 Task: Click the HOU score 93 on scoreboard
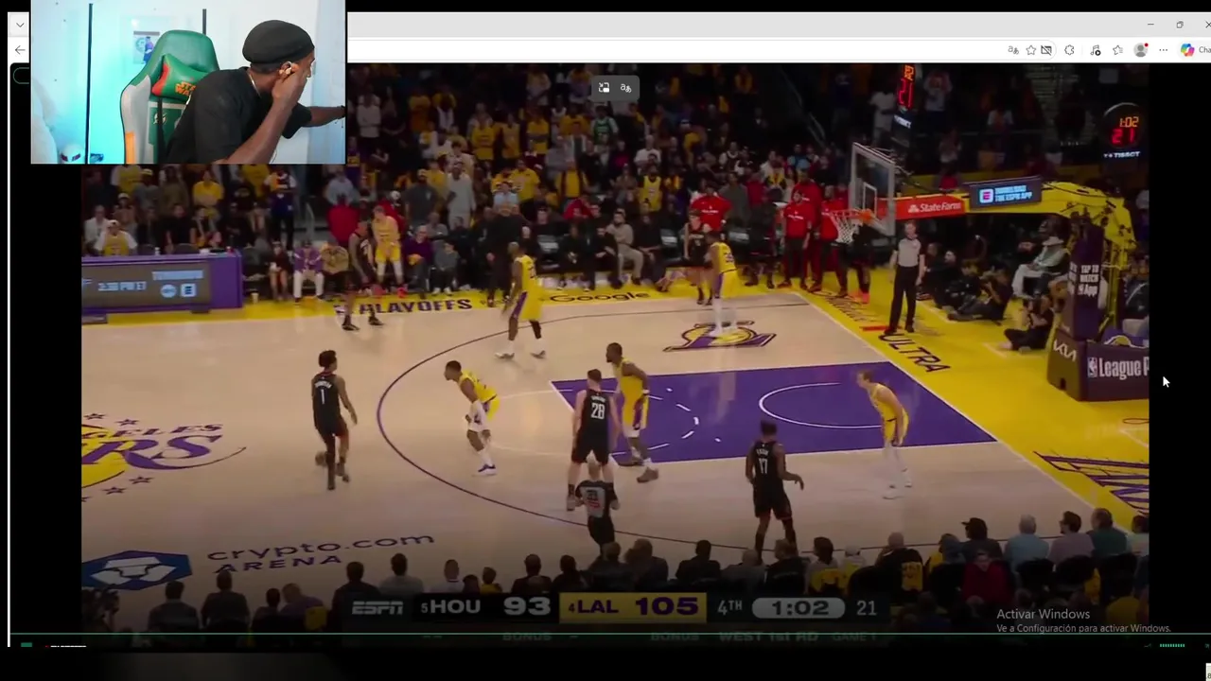tap(527, 607)
